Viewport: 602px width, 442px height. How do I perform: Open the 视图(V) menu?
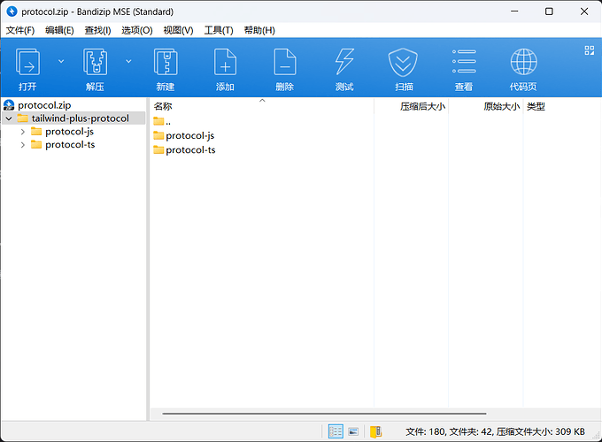[x=178, y=30]
